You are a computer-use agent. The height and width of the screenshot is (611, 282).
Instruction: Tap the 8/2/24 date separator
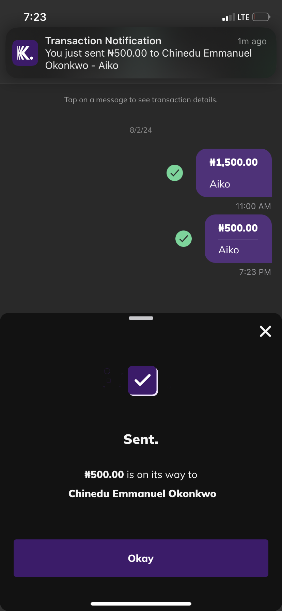pyautogui.click(x=141, y=130)
